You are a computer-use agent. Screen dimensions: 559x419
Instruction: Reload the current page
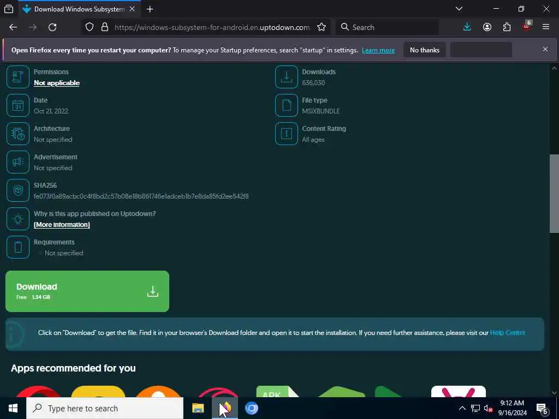[52, 27]
